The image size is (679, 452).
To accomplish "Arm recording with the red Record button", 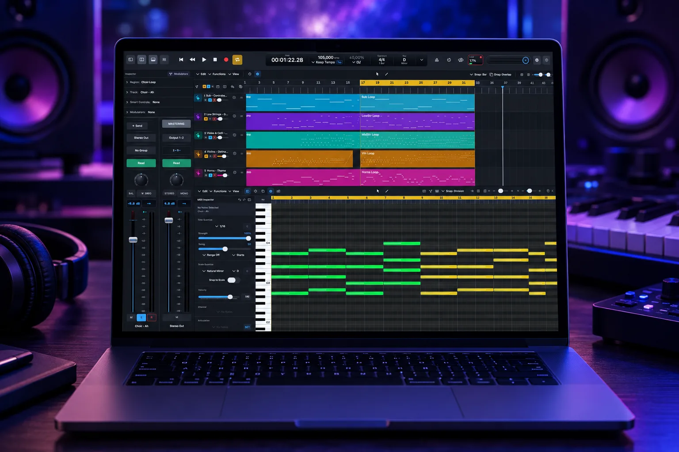I will [x=226, y=60].
